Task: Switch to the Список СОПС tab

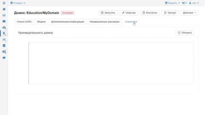Action: [24, 22]
